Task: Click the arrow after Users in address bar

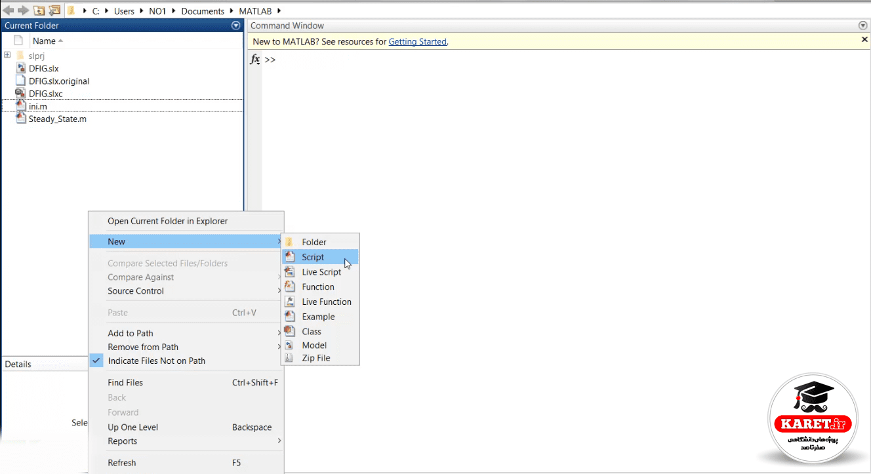Action: (x=141, y=11)
